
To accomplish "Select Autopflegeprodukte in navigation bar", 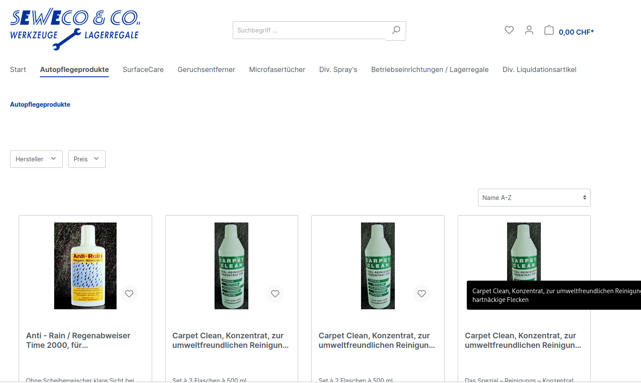I will tap(75, 69).
